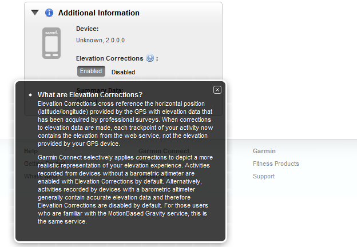
Task: Click the 'Additional Information' section title
Action: pos(99,13)
